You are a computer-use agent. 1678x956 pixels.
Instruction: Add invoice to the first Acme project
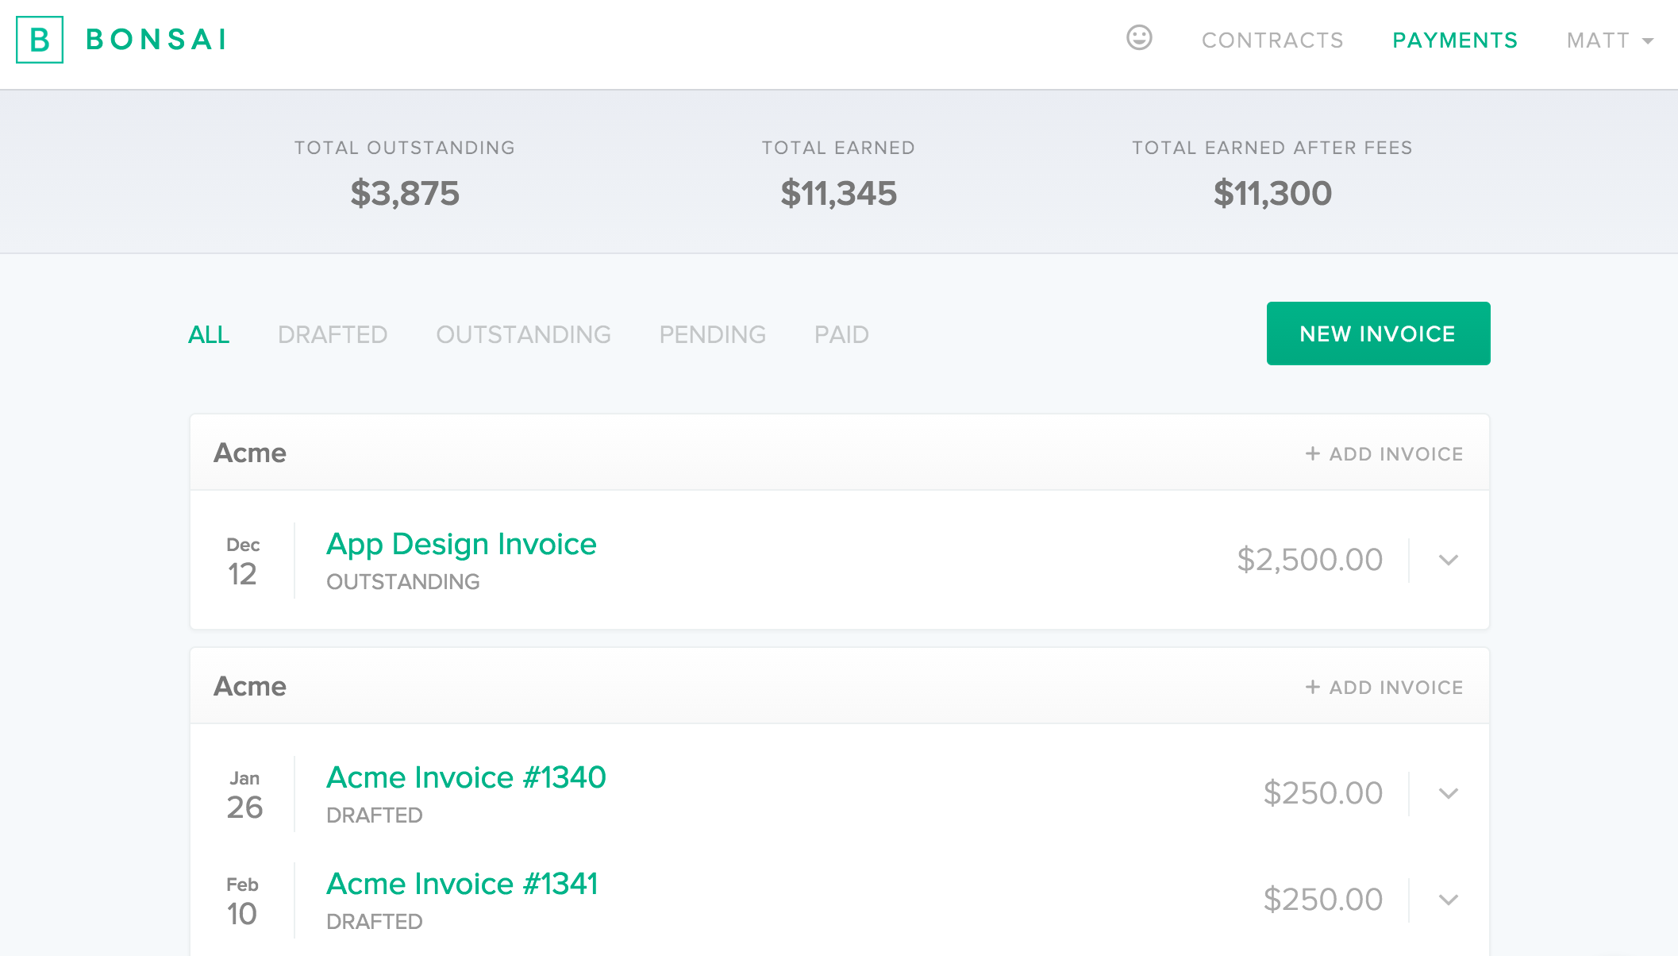click(1384, 454)
